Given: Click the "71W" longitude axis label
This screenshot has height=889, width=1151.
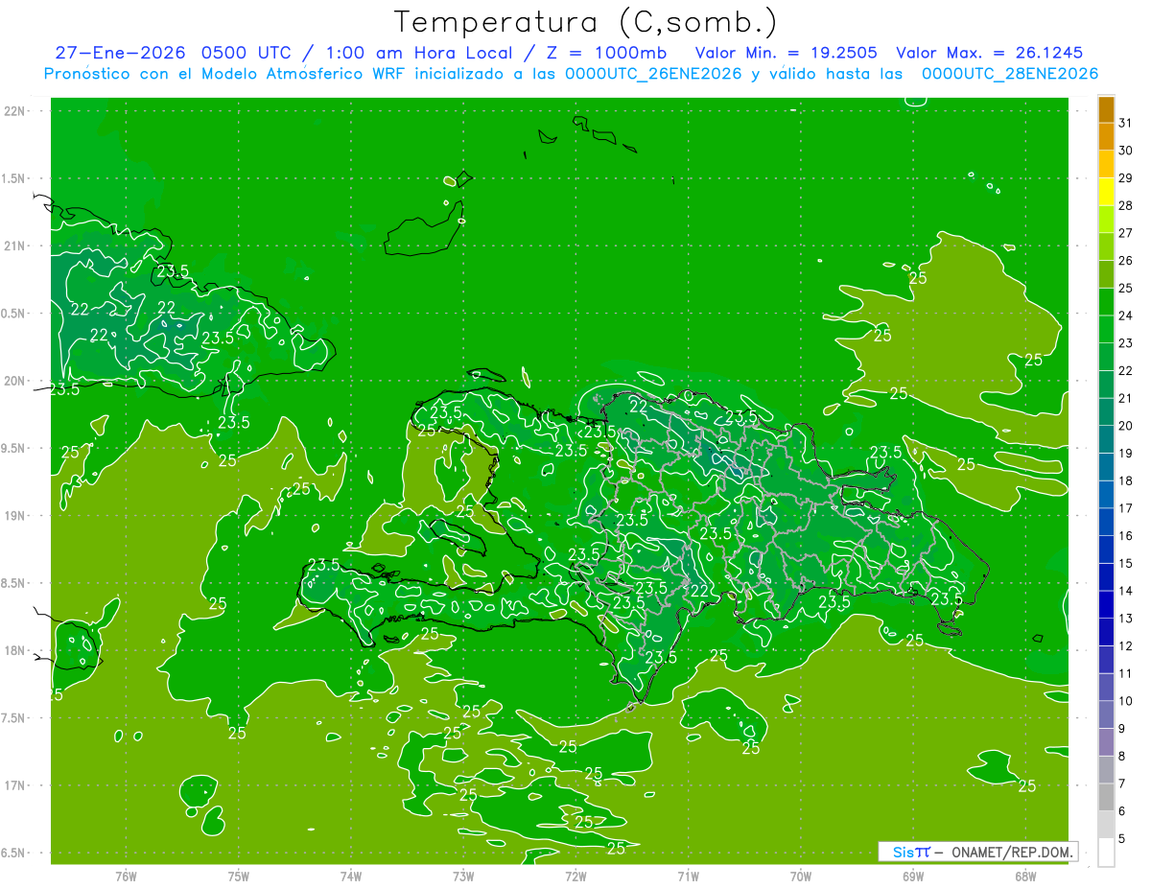Looking at the screenshot, I should click(688, 876).
